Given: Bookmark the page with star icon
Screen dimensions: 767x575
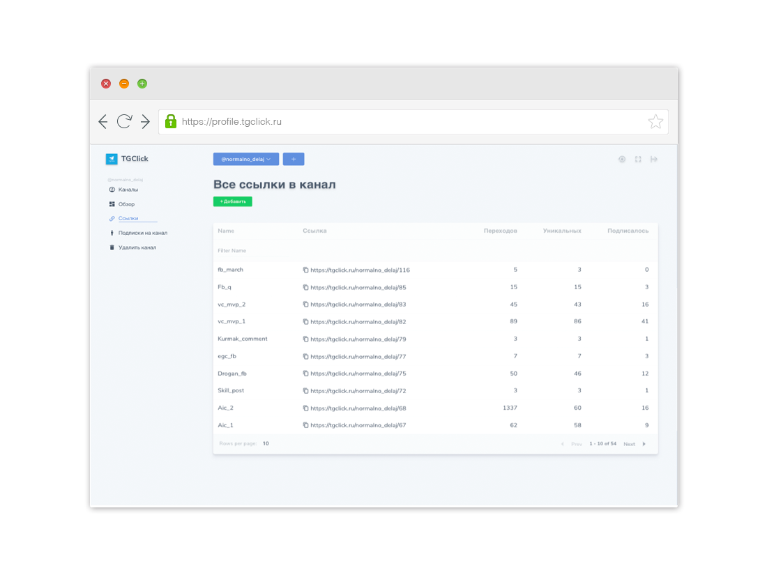Looking at the screenshot, I should click(655, 122).
